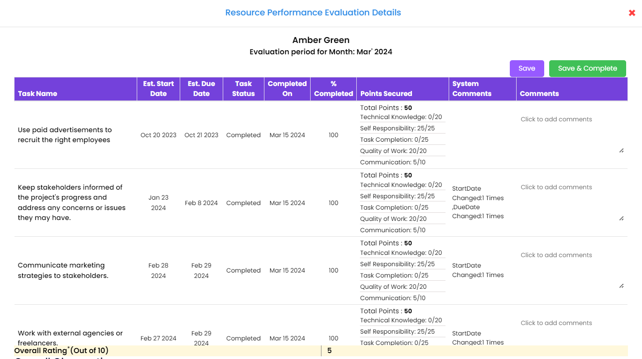Select the Comments column header

click(x=539, y=93)
